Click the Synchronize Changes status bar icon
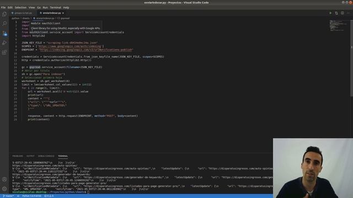This screenshot has height=198, width=353. pyautogui.click(x=18, y=196)
